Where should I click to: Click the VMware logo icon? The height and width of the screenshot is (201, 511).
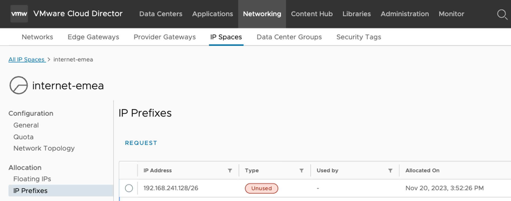pos(19,14)
